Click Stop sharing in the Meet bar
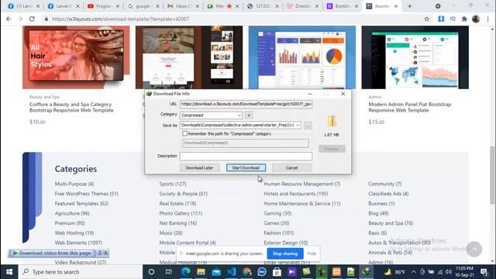This screenshot has width=496, height=279. pyautogui.click(x=285, y=253)
